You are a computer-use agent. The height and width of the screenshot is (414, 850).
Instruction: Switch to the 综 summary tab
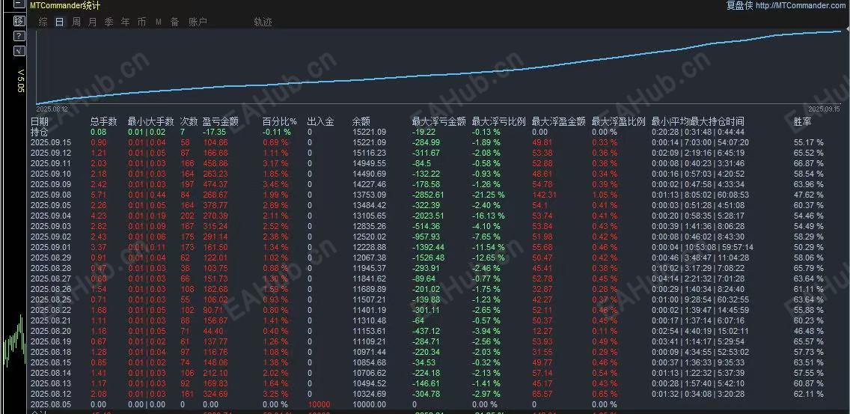[43, 22]
